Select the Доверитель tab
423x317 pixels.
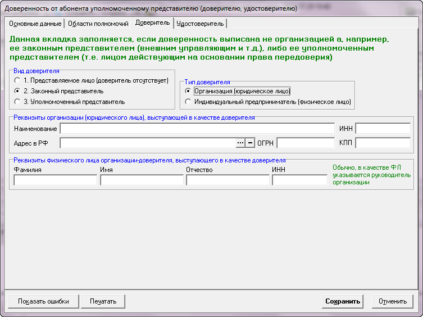point(152,23)
